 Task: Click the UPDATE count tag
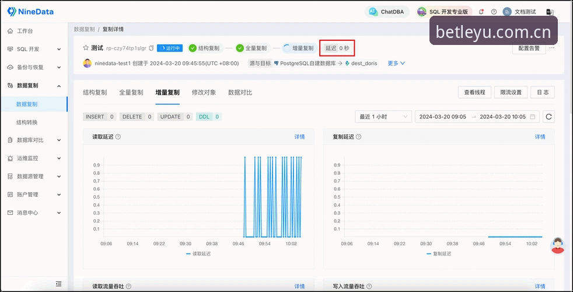coord(175,117)
